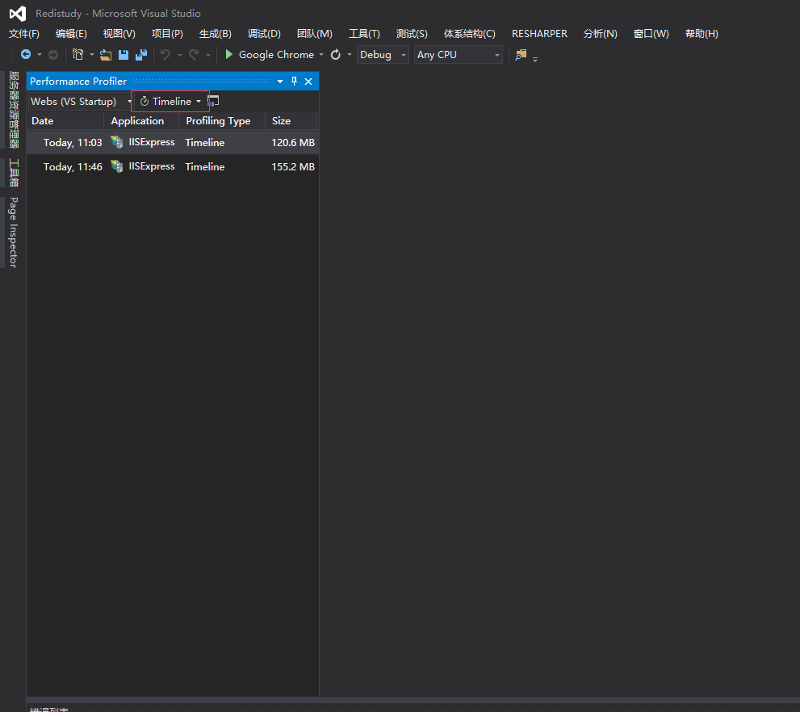Sort by the Application column header
The image size is (800, 712).
[141, 121]
